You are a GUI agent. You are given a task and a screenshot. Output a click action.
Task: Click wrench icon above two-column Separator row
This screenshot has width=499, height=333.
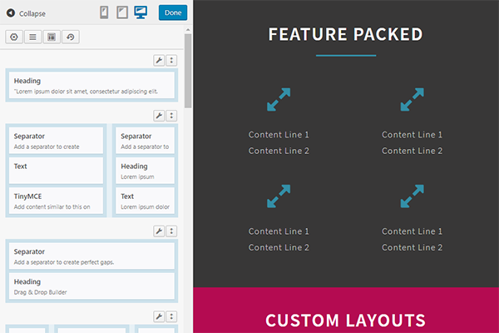point(160,116)
